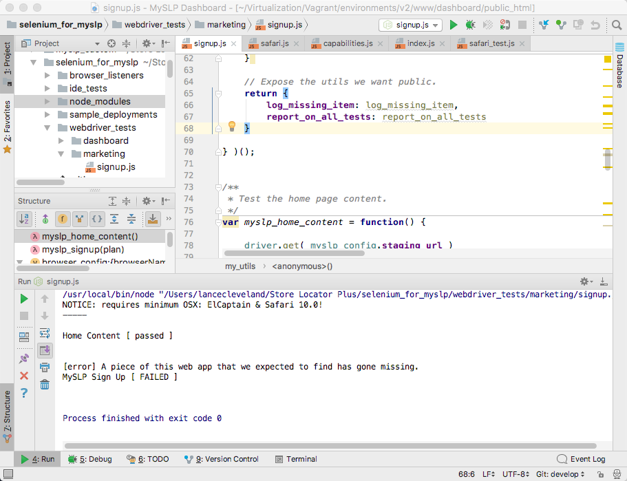
Task: Switch to the safari.js editor tab
Action: [x=274, y=42]
